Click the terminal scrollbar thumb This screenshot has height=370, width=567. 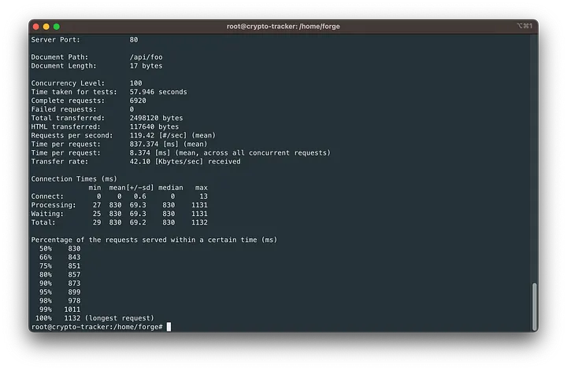click(534, 307)
